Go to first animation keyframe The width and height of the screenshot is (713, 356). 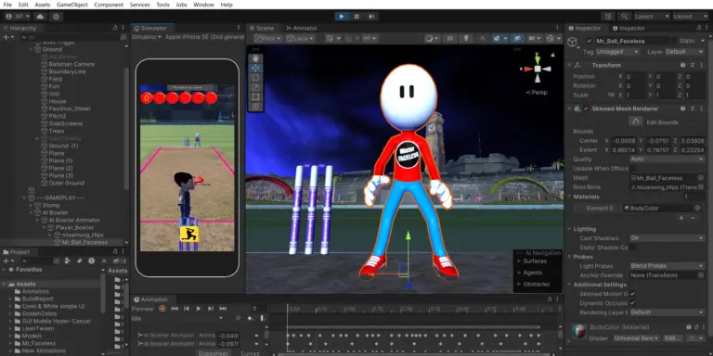tap(175, 309)
